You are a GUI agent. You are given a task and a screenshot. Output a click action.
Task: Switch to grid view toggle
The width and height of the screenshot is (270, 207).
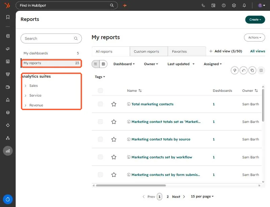click(104, 64)
